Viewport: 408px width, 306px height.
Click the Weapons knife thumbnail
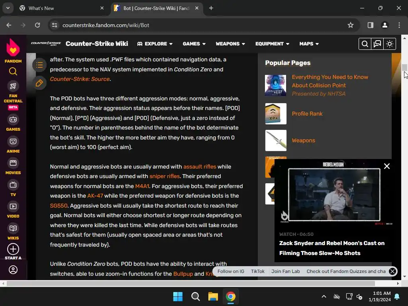pos(276,141)
